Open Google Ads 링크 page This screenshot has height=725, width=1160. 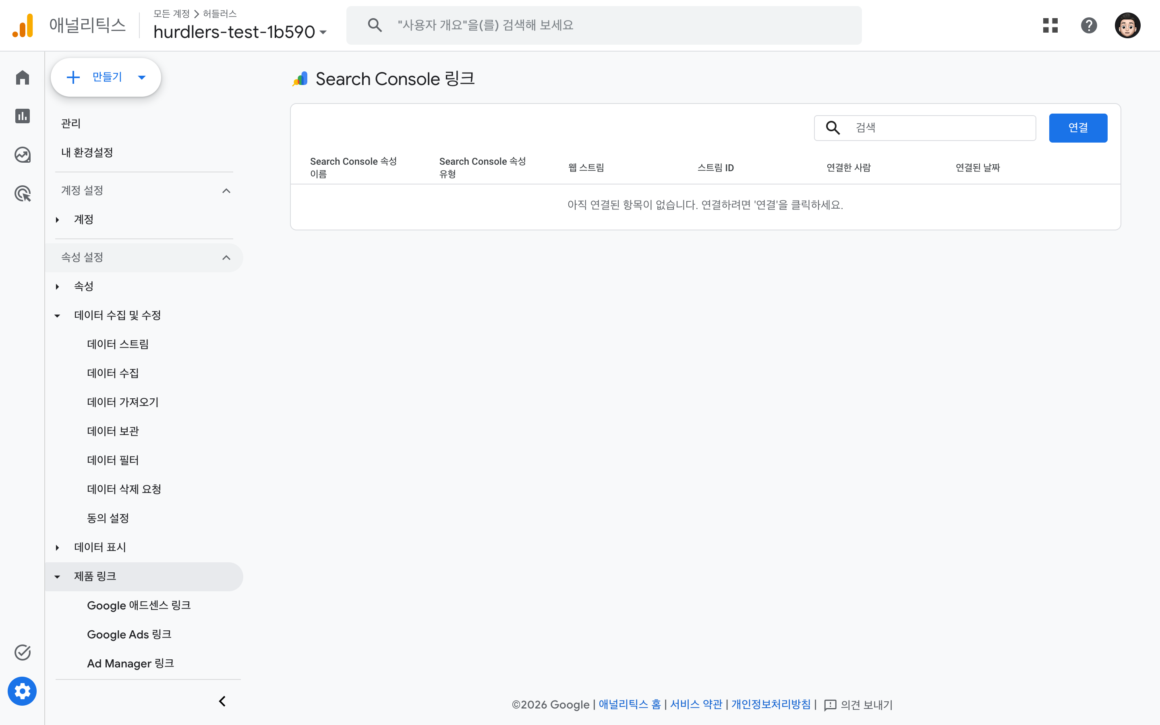(x=129, y=634)
